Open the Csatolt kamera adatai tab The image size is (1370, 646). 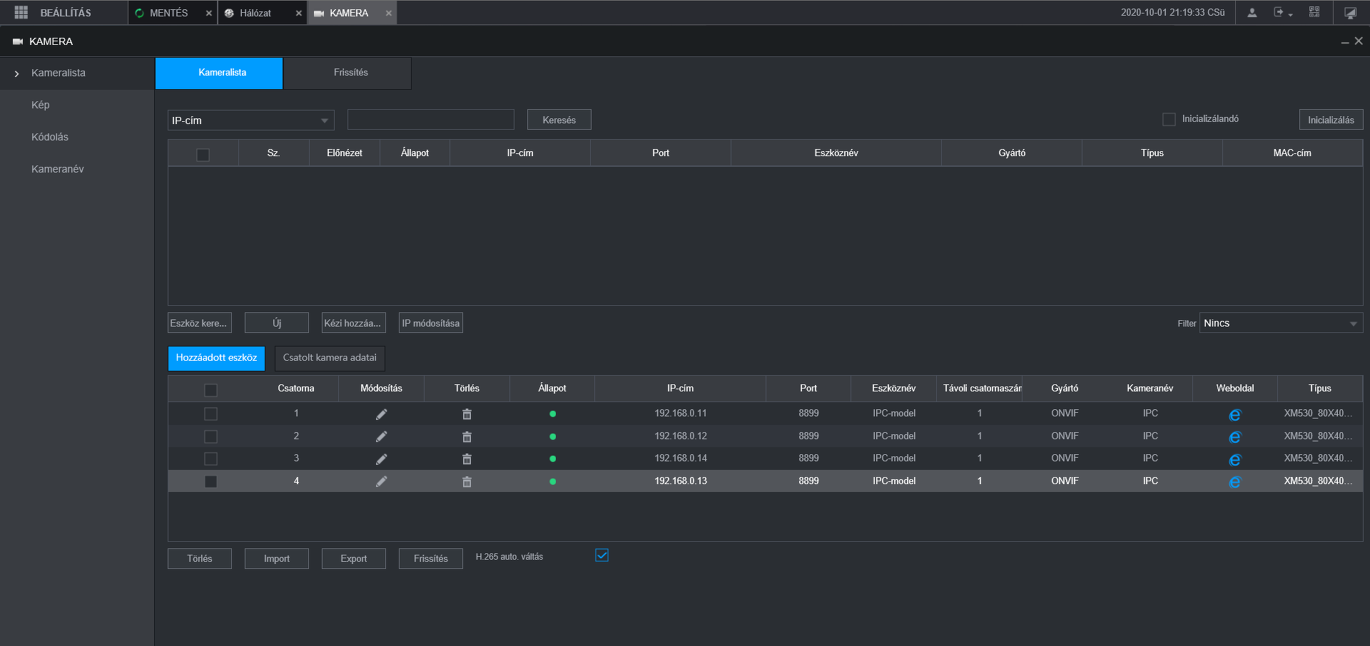tap(330, 358)
